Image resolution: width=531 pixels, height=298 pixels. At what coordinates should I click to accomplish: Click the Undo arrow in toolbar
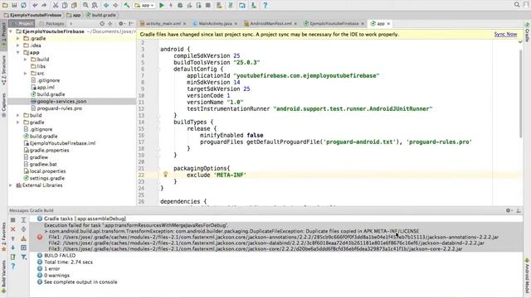pos(35,5)
